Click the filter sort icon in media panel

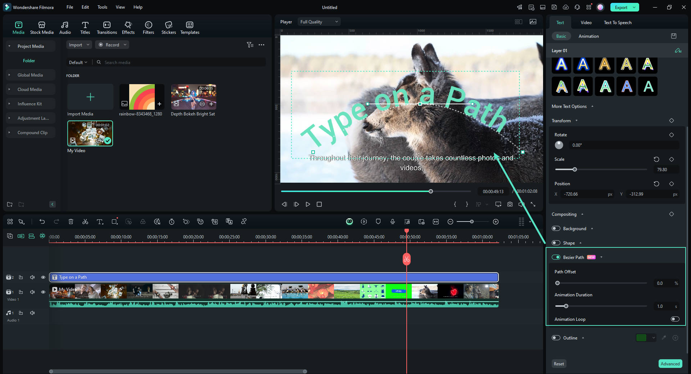pos(250,45)
